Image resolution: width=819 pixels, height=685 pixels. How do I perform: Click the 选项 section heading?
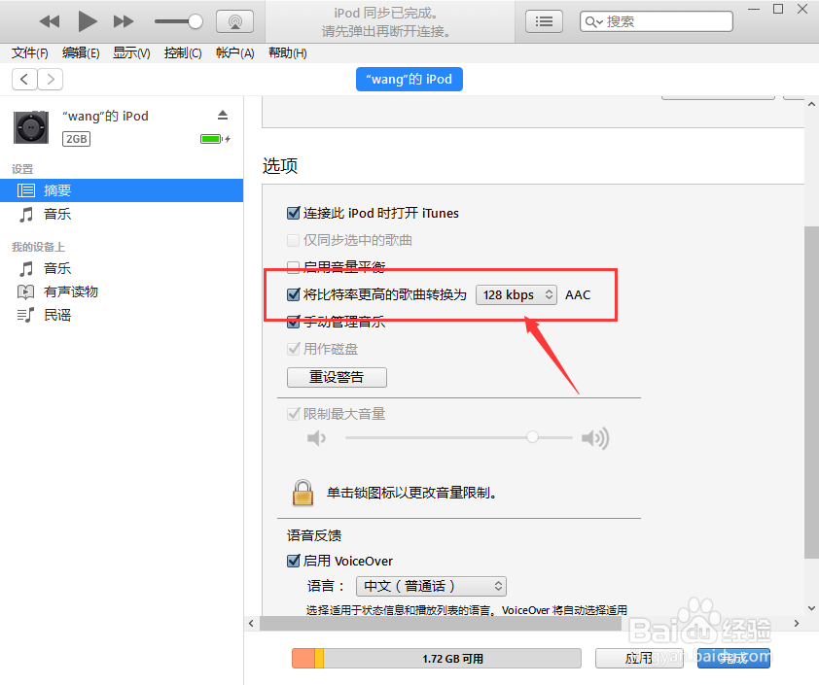(x=280, y=166)
